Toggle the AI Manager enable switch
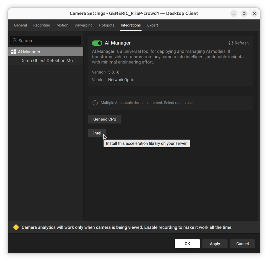The width and height of the screenshot is (268, 261). click(x=97, y=43)
